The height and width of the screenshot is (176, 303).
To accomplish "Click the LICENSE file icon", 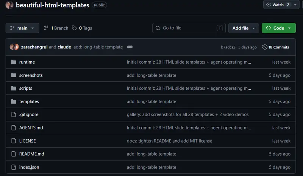I will tap(14, 141).
